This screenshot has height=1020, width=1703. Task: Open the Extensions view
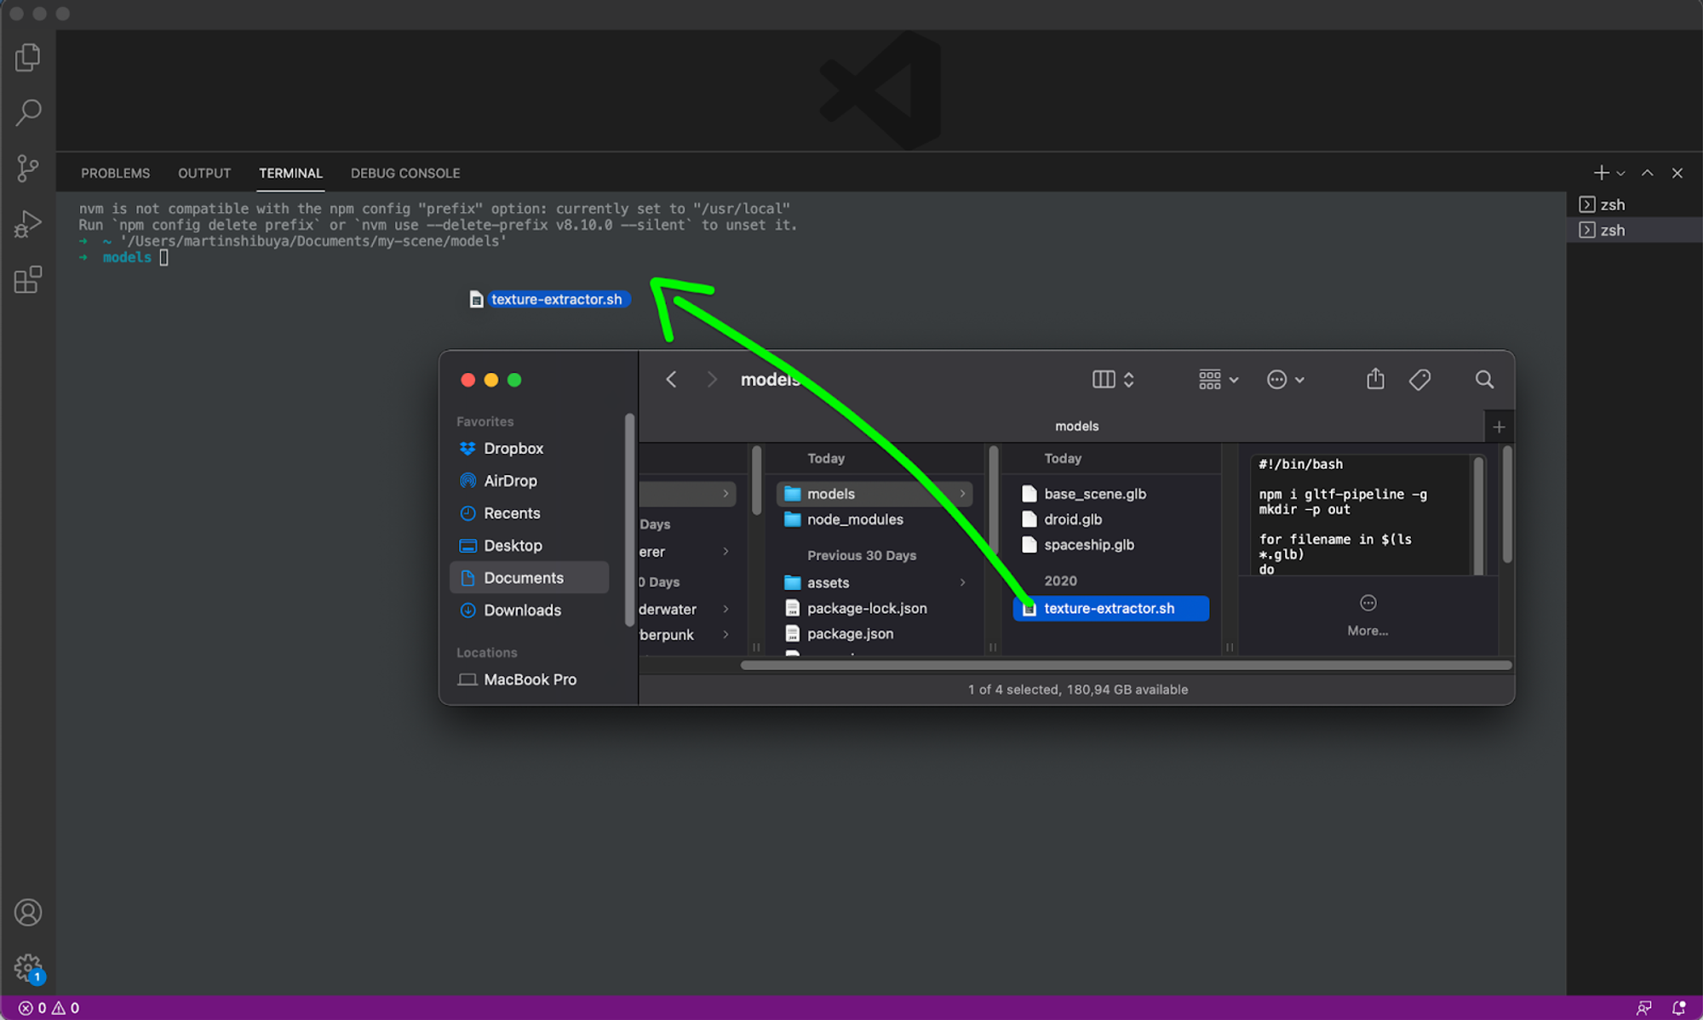click(x=28, y=279)
